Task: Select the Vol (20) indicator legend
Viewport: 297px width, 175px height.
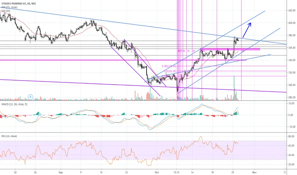Action: click(6, 11)
